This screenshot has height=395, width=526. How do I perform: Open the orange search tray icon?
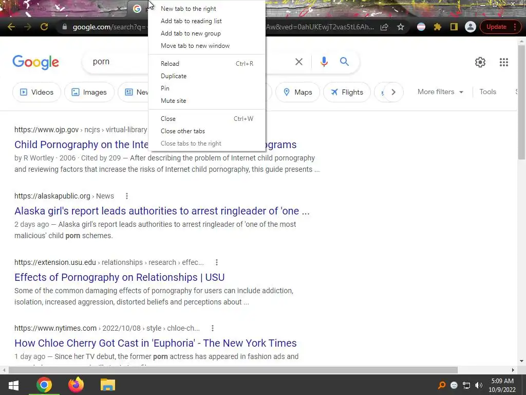(442, 385)
